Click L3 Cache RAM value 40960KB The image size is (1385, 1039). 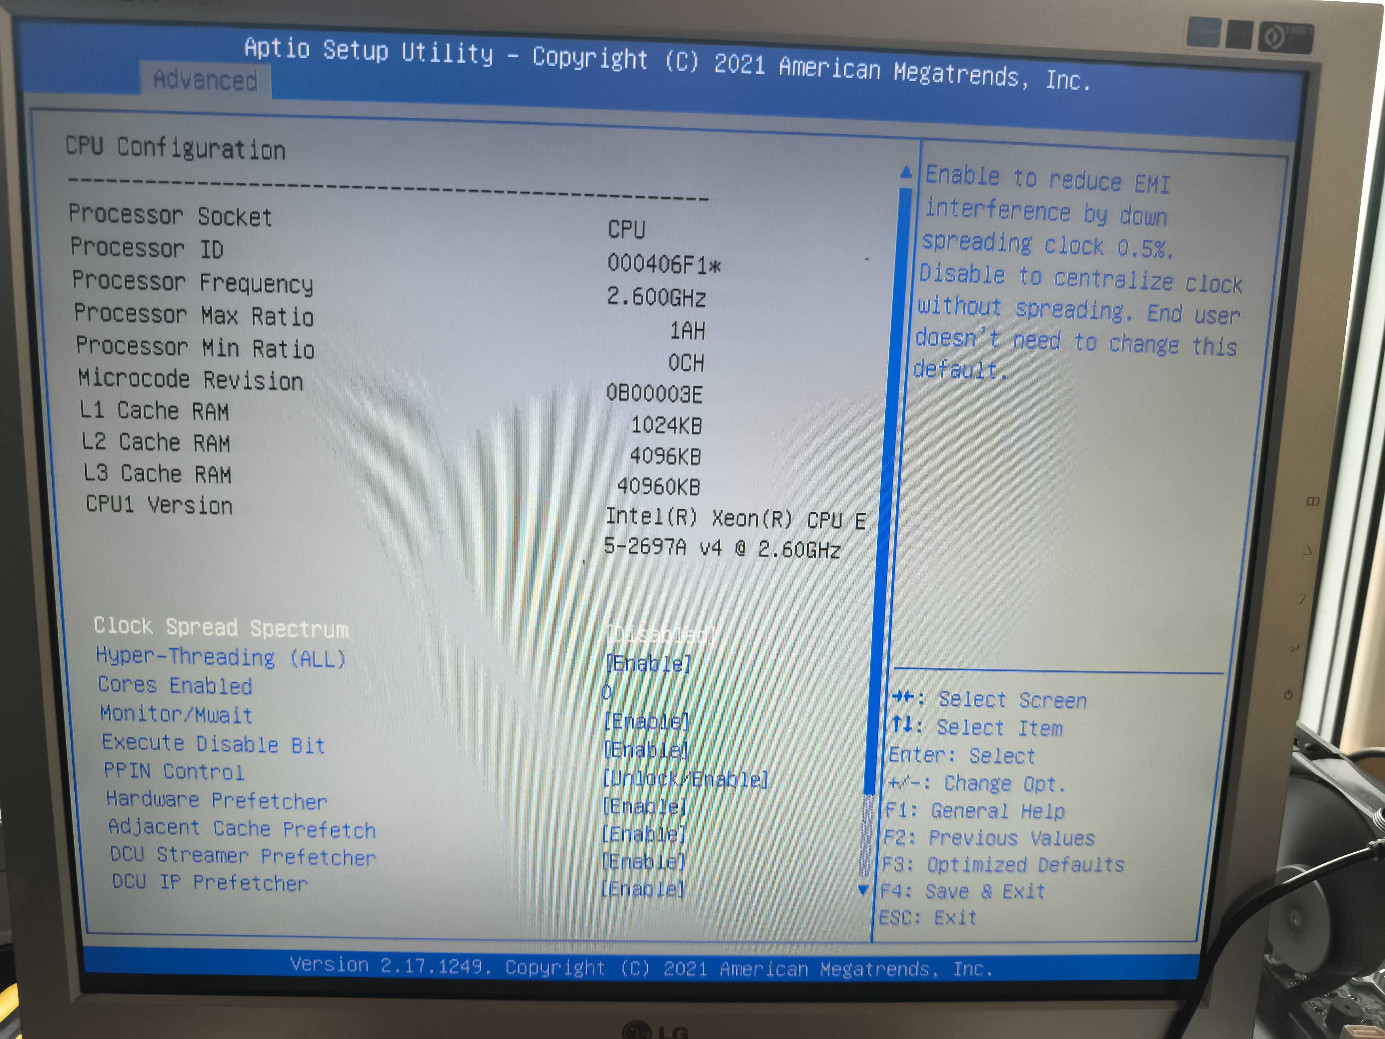[x=658, y=486]
